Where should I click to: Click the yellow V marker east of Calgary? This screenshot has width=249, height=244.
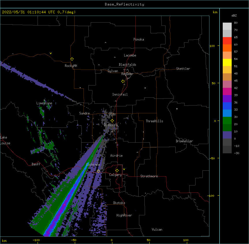(x=124, y=169)
